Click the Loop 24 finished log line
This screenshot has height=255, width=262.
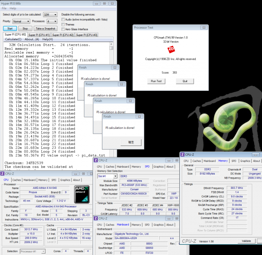tap(42, 152)
